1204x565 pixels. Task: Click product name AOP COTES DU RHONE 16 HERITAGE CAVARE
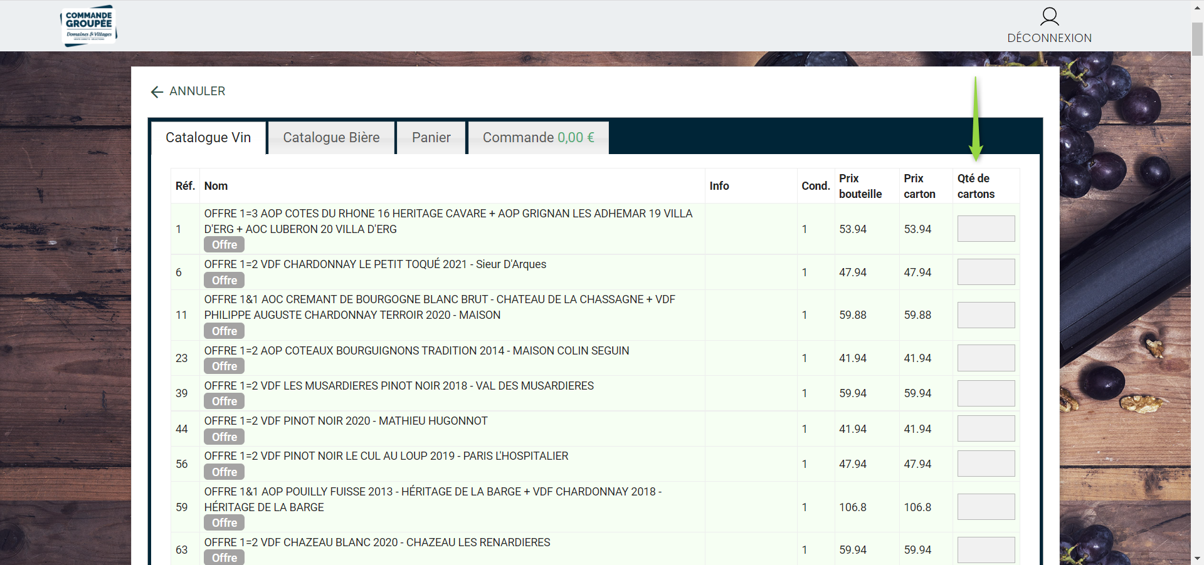pos(448,221)
